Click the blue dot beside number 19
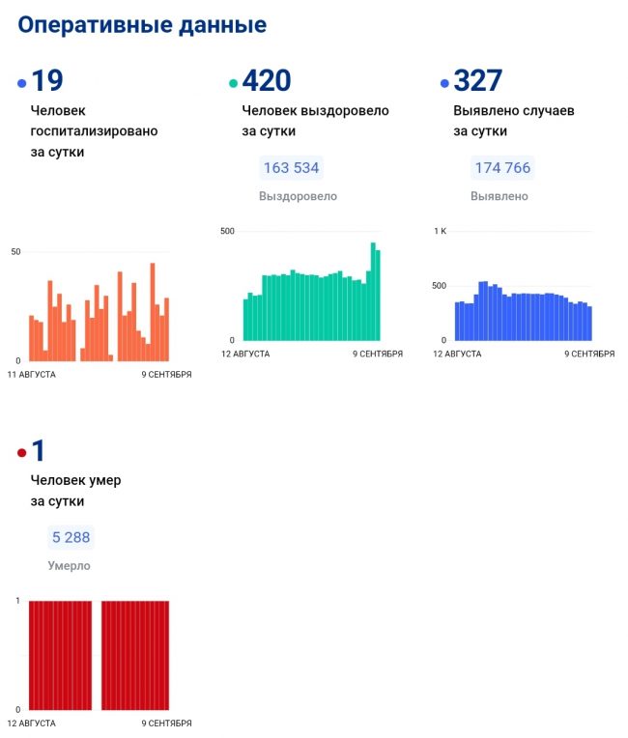 coord(21,84)
